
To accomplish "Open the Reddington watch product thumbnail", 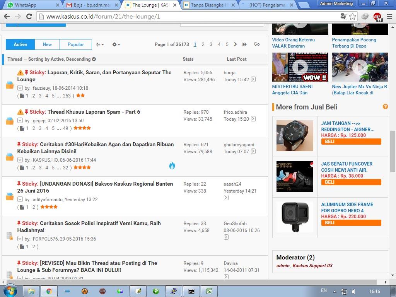I will tap(295, 136).
